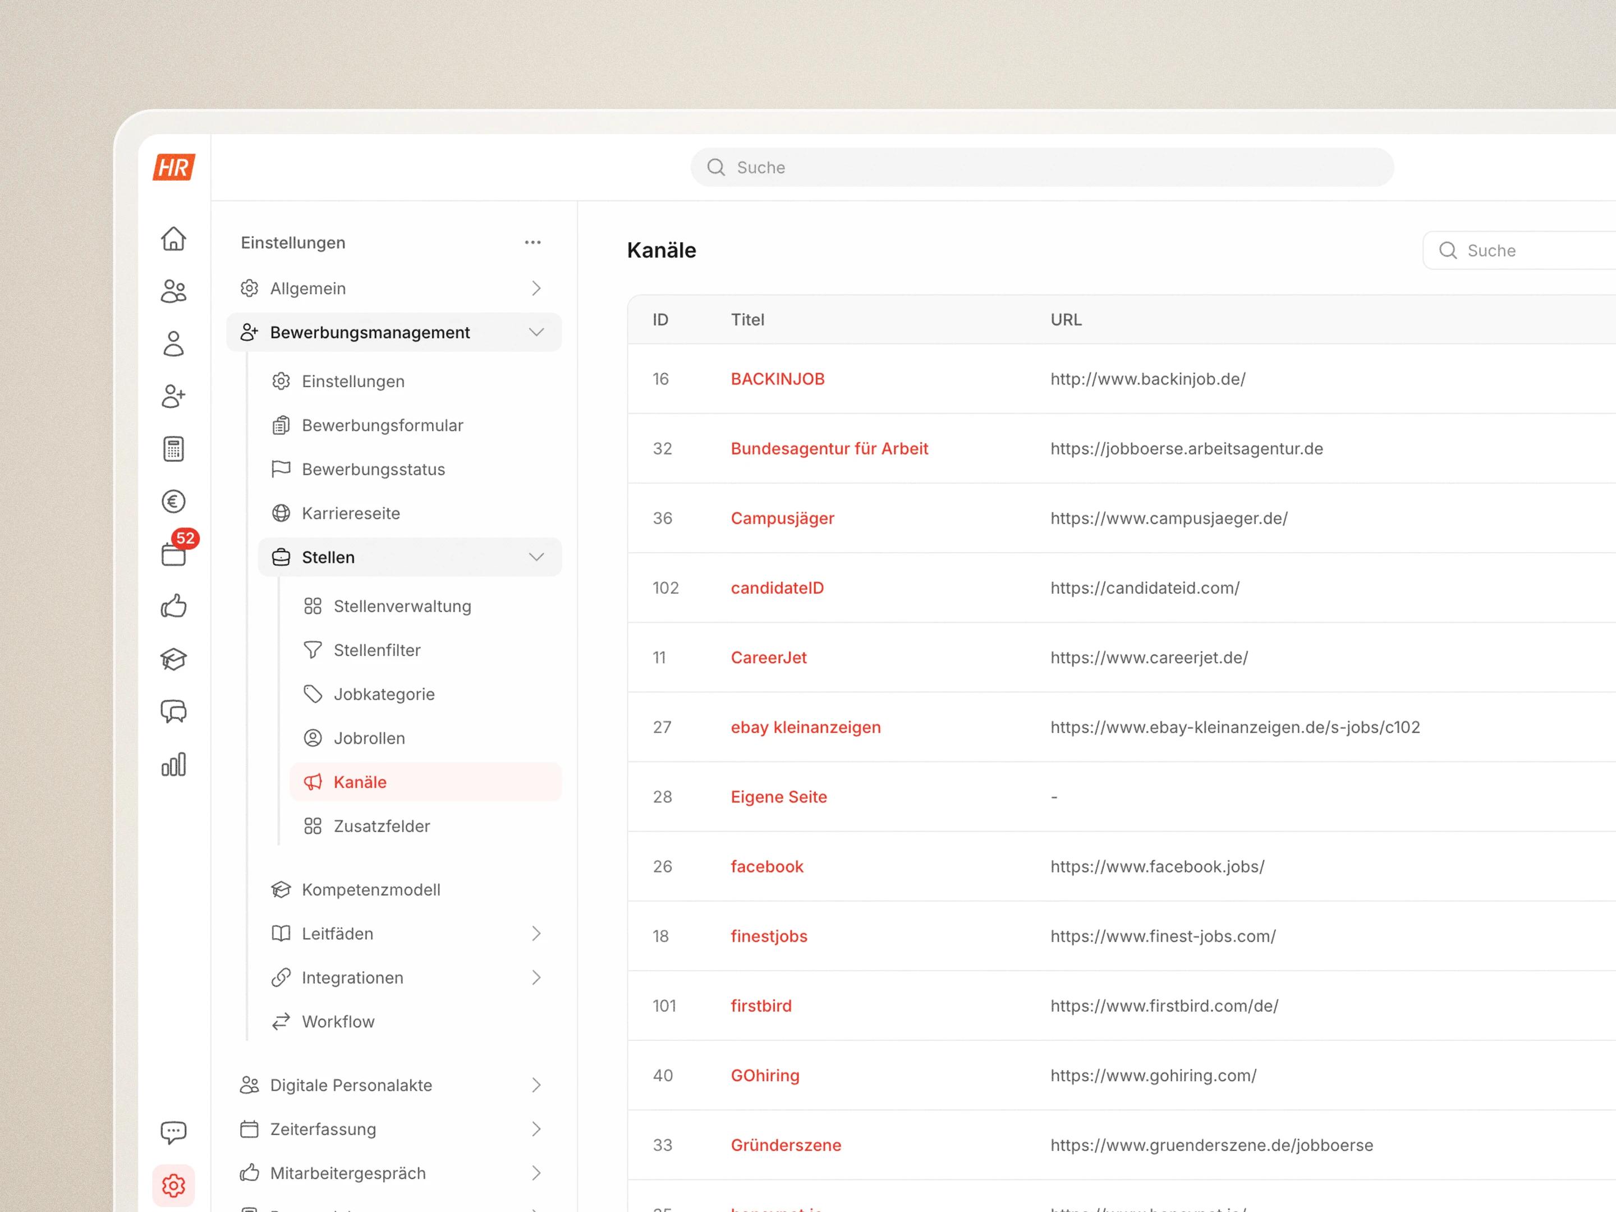Expand the Integrationen section
This screenshot has height=1212, width=1616.
tap(410, 977)
